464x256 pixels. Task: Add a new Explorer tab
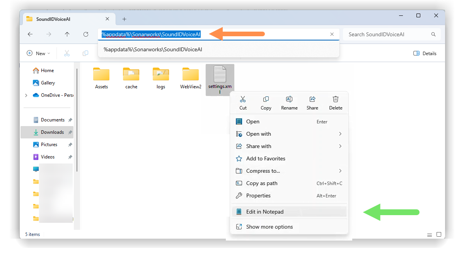point(124,19)
